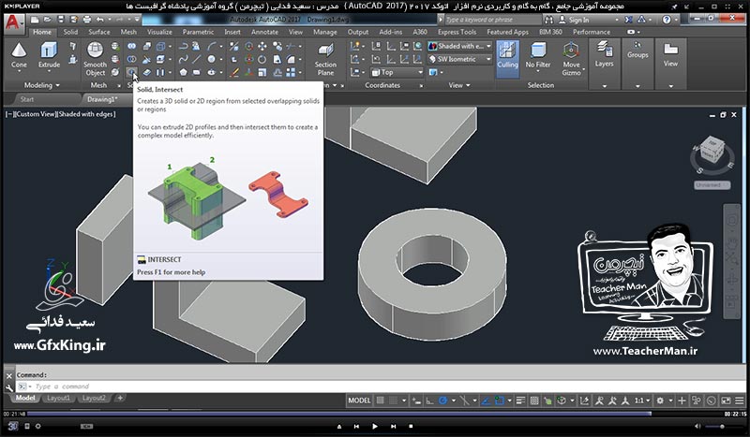
Task: Open Workspace Switching gear in status bar
Action: (x=660, y=401)
